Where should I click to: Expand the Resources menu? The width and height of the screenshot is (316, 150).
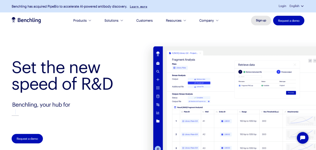[x=176, y=21]
